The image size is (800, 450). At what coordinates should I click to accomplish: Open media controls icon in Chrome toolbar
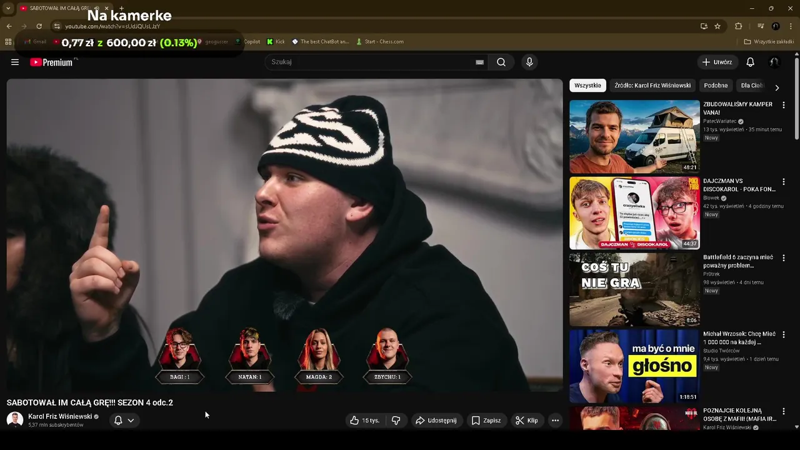(761, 26)
